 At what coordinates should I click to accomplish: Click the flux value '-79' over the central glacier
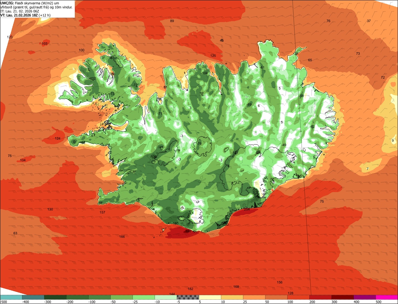pyautogui.click(x=199, y=143)
